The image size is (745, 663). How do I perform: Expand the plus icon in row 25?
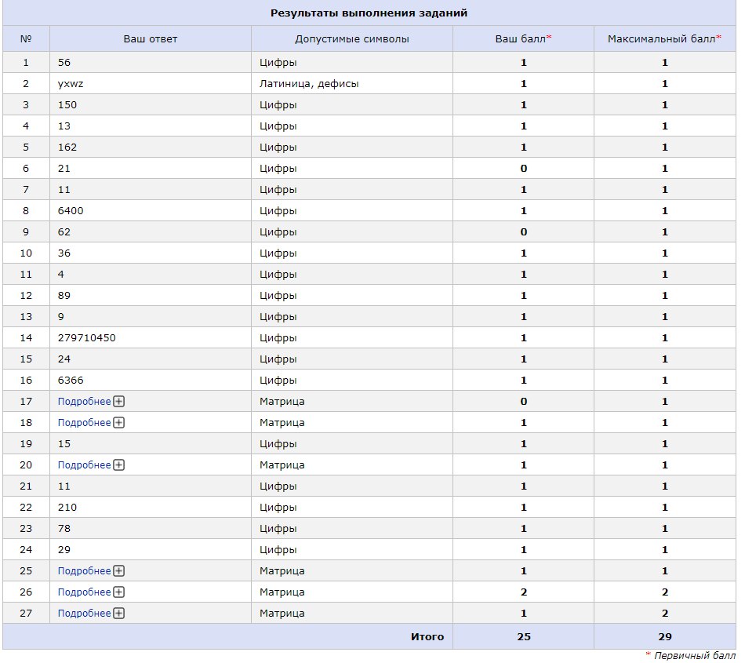click(118, 570)
